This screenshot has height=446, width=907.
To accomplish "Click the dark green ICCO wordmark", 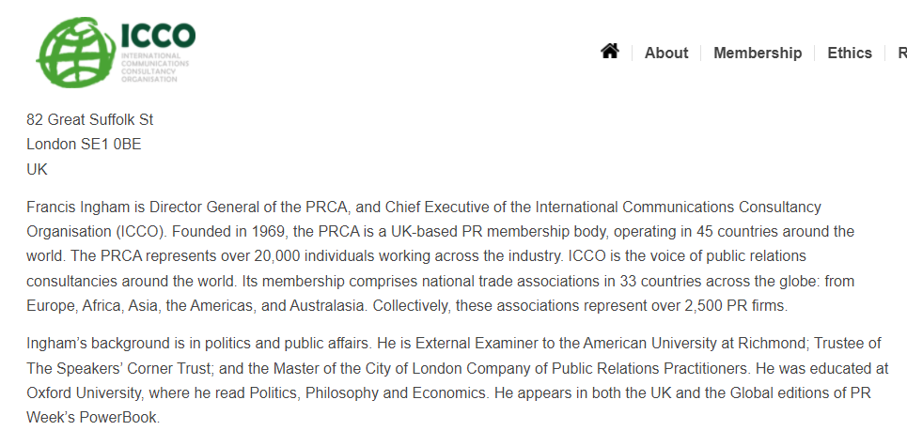I will [158, 36].
